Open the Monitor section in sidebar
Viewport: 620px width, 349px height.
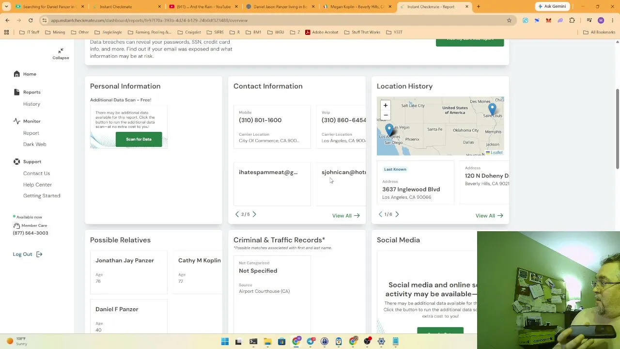coord(31,121)
